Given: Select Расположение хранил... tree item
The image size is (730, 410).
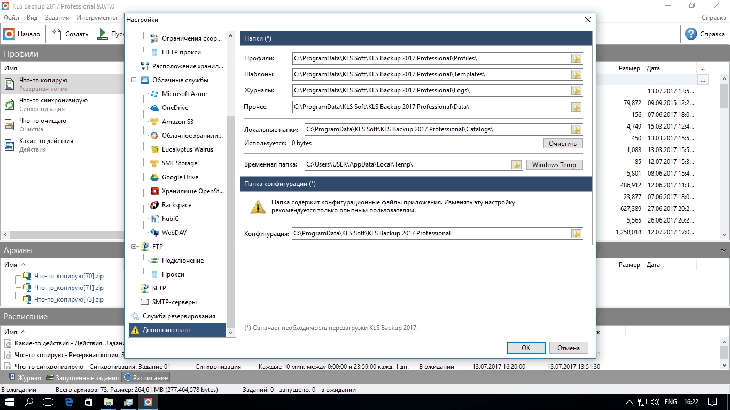Looking at the screenshot, I should (188, 66).
